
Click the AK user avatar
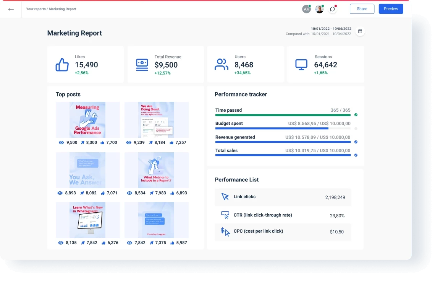[x=306, y=9]
